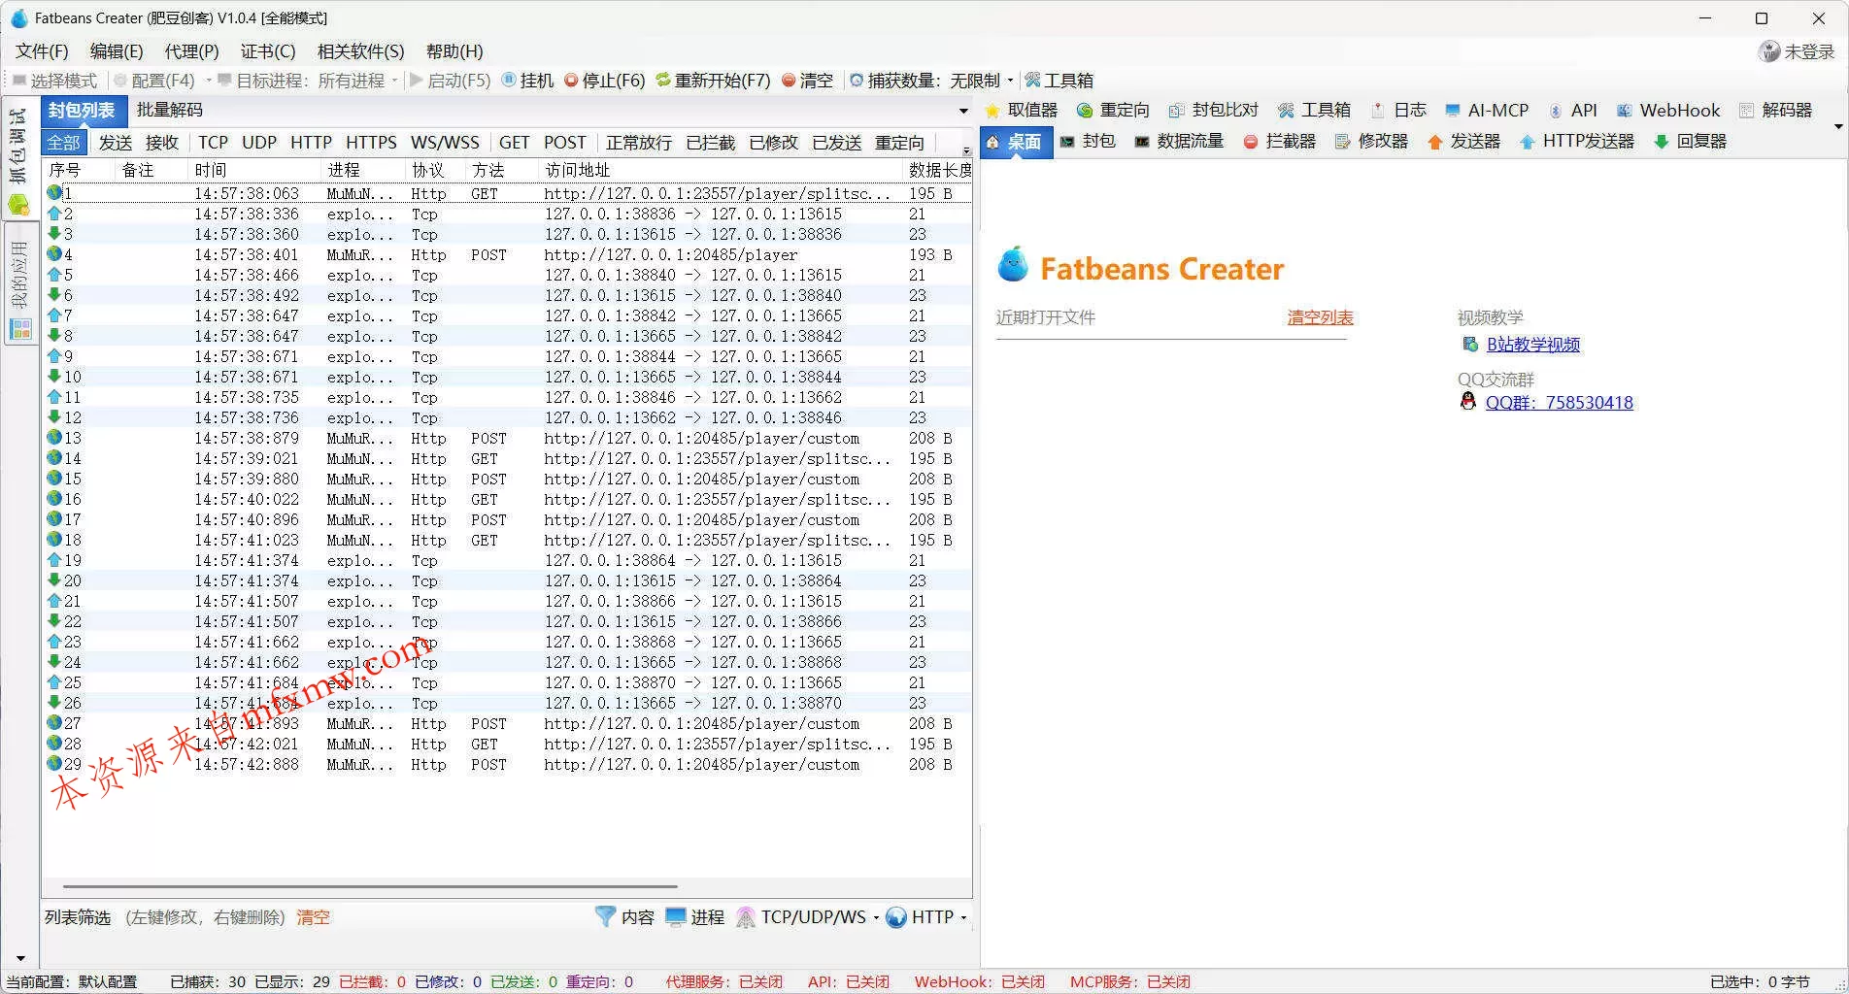Open the 回复器 replier tab
The height and width of the screenshot is (994, 1849).
click(x=1691, y=142)
